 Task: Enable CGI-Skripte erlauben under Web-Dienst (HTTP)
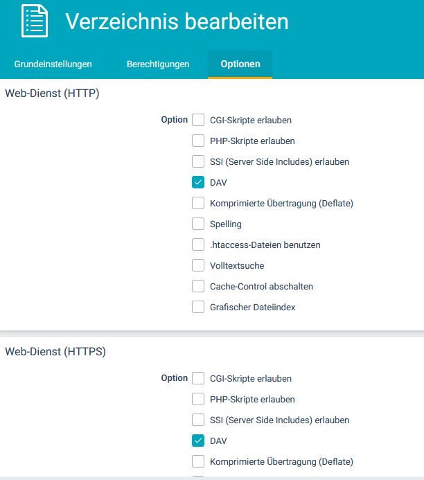pos(198,120)
